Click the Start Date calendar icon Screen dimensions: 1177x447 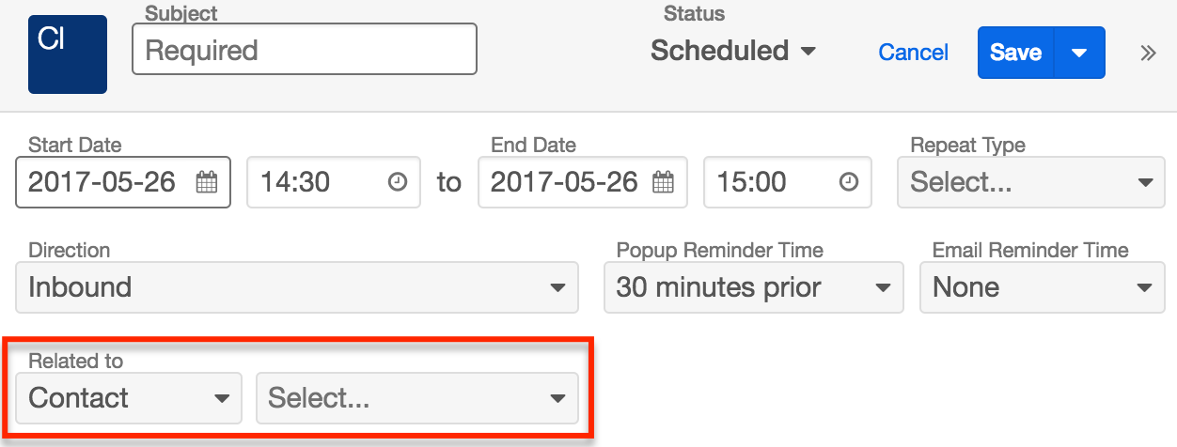[207, 182]
